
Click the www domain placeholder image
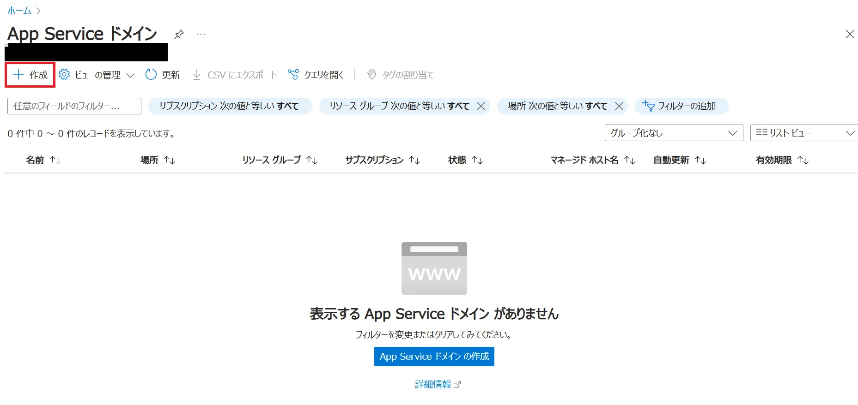[x=434, y=268]
